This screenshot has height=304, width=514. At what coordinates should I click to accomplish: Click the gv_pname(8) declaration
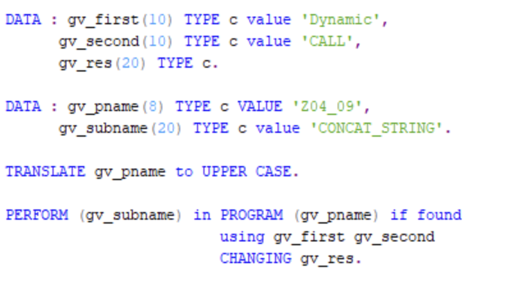pos(115,107)
